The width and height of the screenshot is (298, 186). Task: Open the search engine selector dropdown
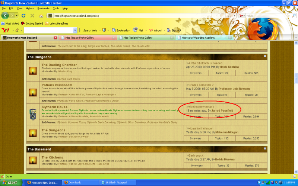point(241,16)
